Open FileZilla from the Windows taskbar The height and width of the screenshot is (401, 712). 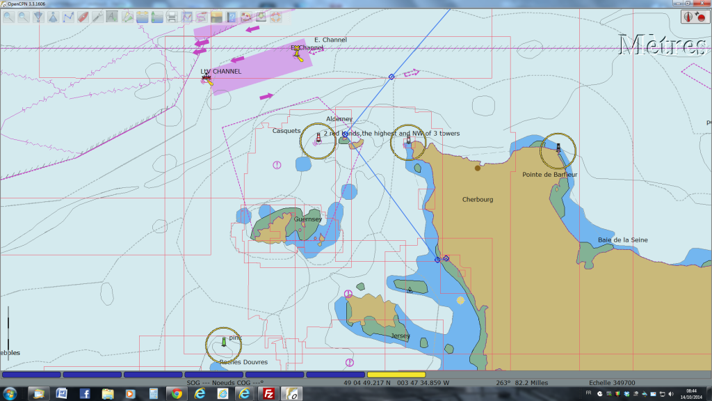(x=268, y=393)
